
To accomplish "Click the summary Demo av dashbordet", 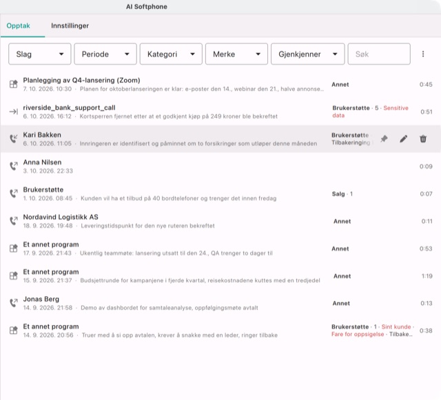I will tap(170, 308).
